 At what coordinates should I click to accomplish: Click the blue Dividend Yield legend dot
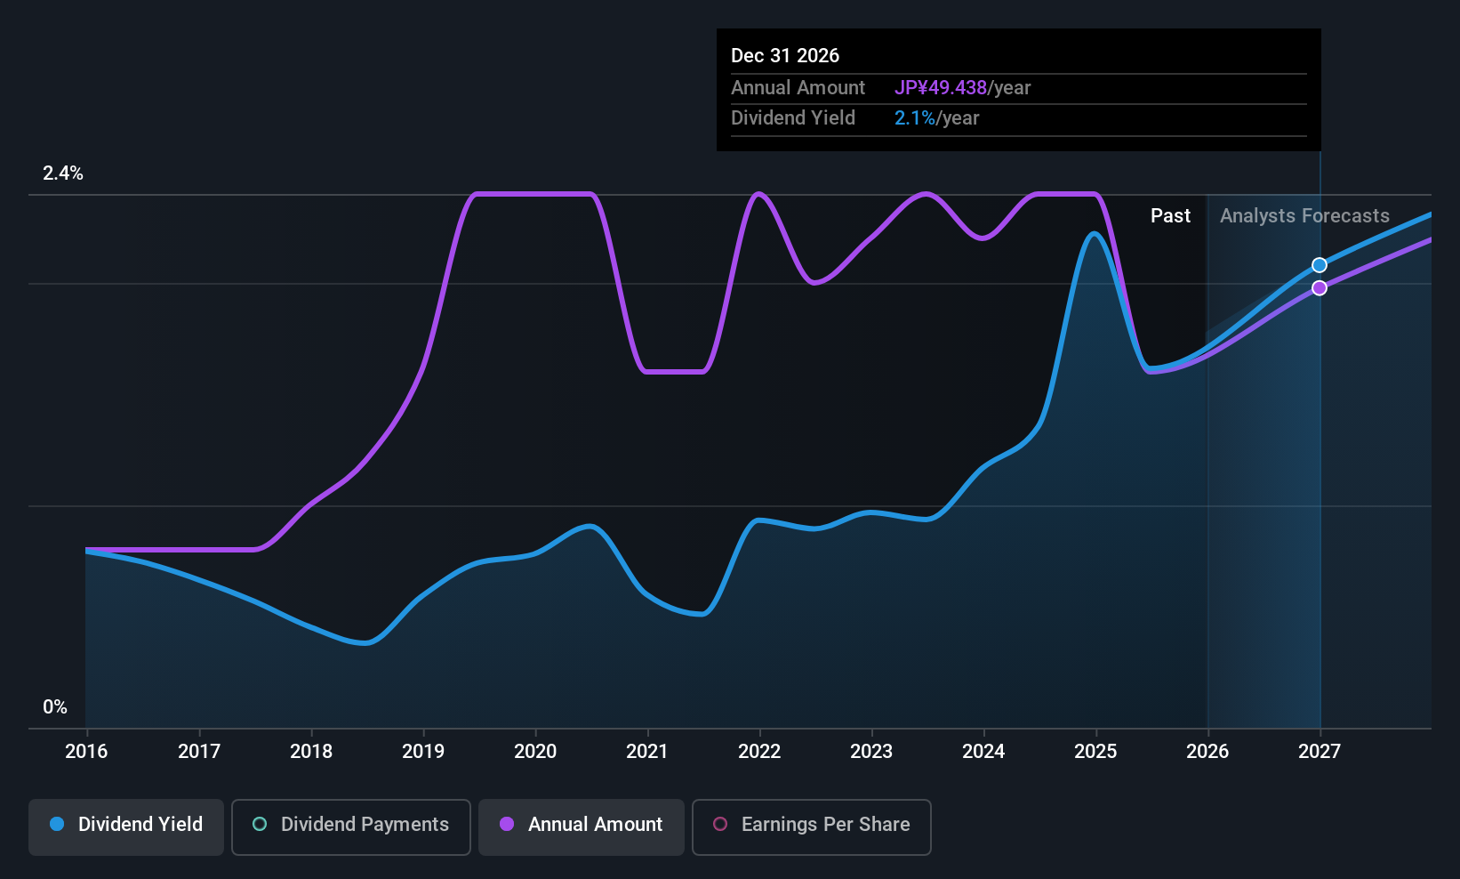(57, 825)
